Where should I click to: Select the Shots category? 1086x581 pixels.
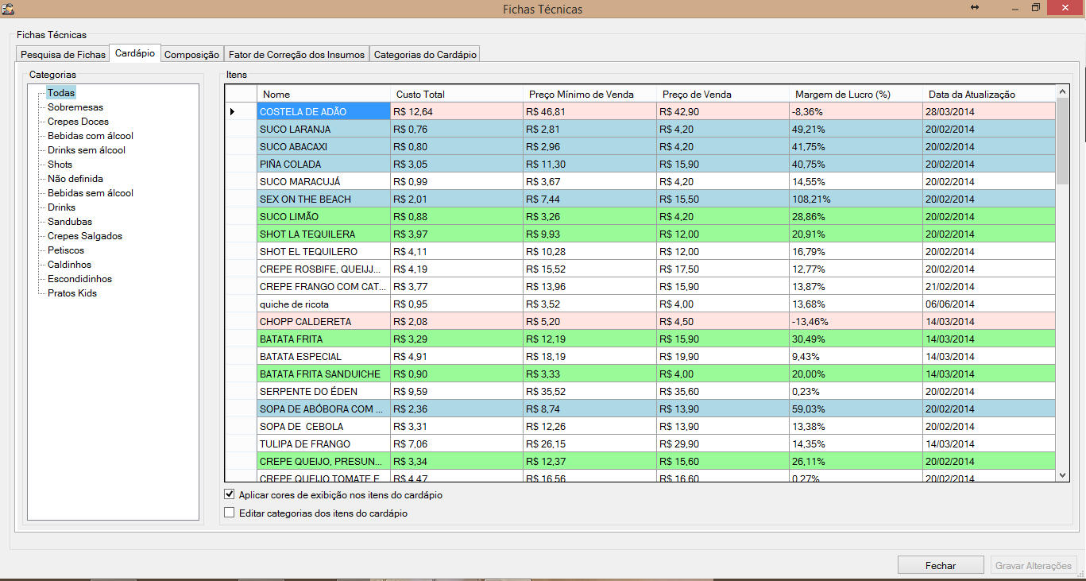point(60,165)
